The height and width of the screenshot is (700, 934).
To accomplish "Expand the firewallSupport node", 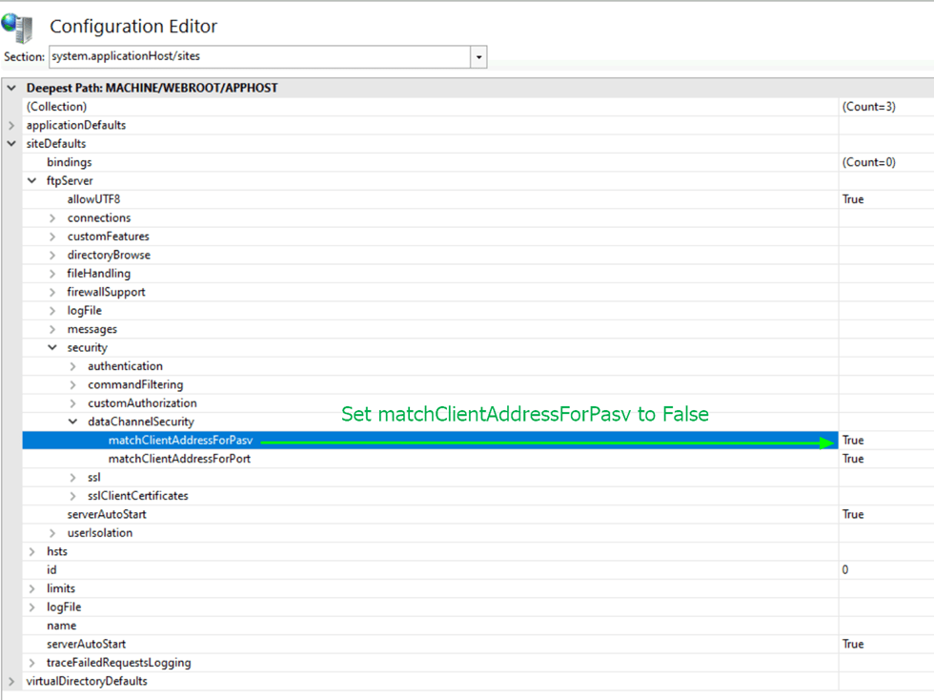I will coord(52,292).
